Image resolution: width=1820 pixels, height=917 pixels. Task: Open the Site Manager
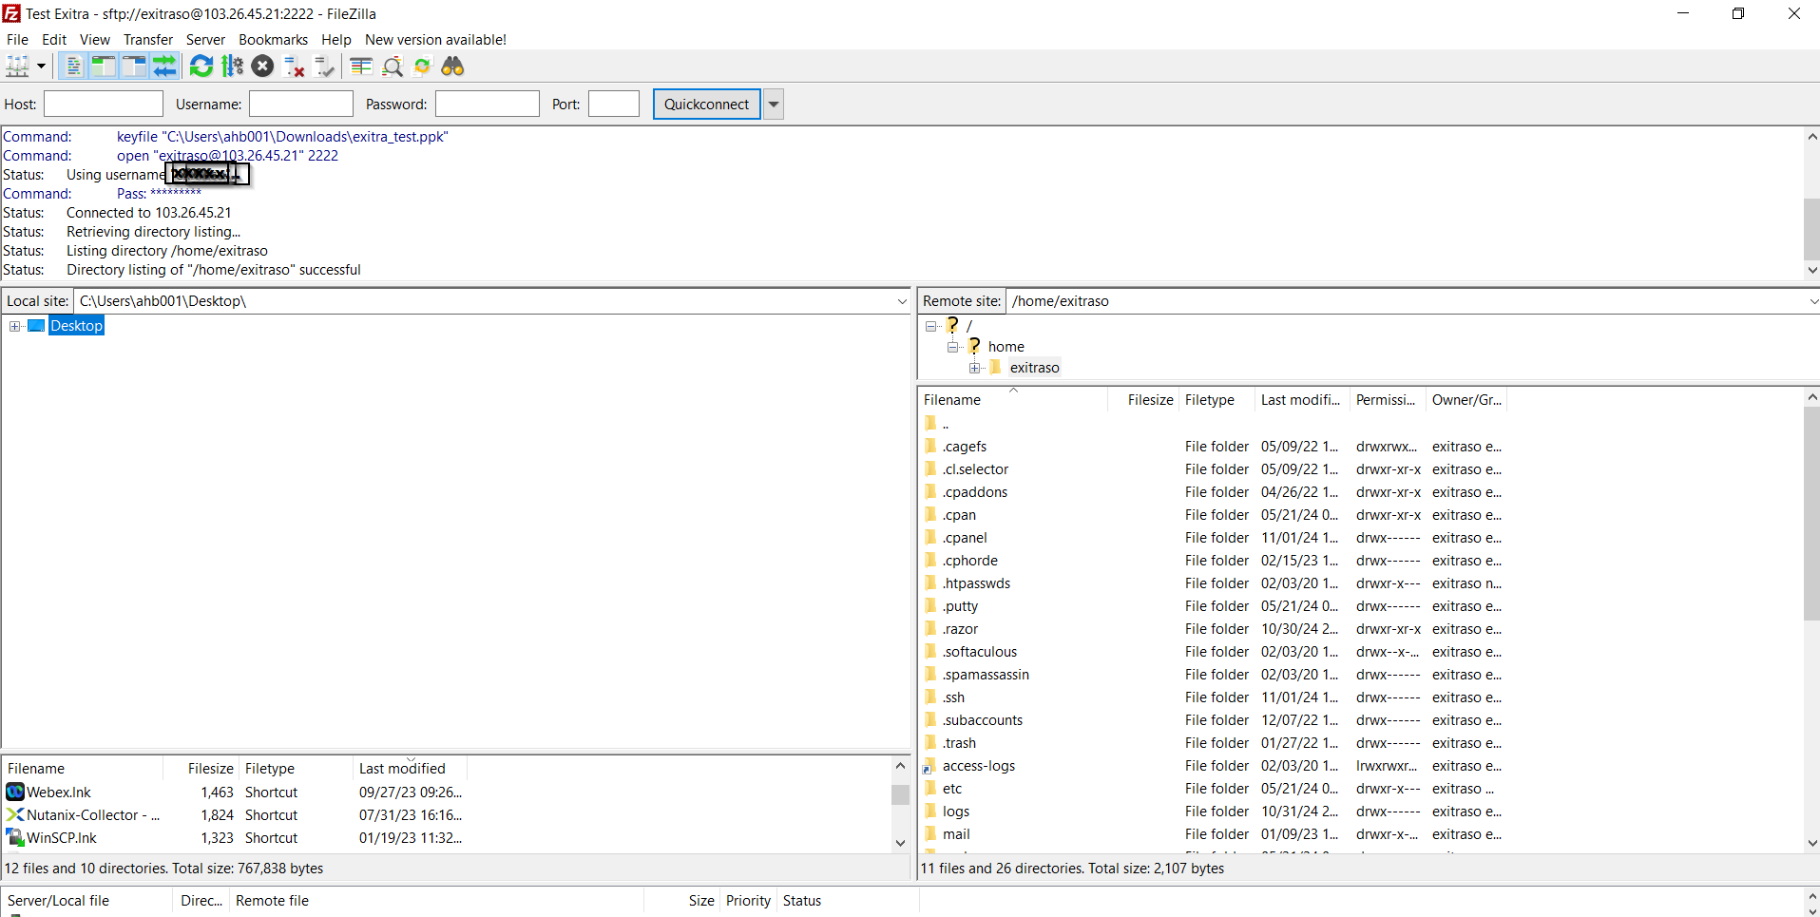click(18, 67)
